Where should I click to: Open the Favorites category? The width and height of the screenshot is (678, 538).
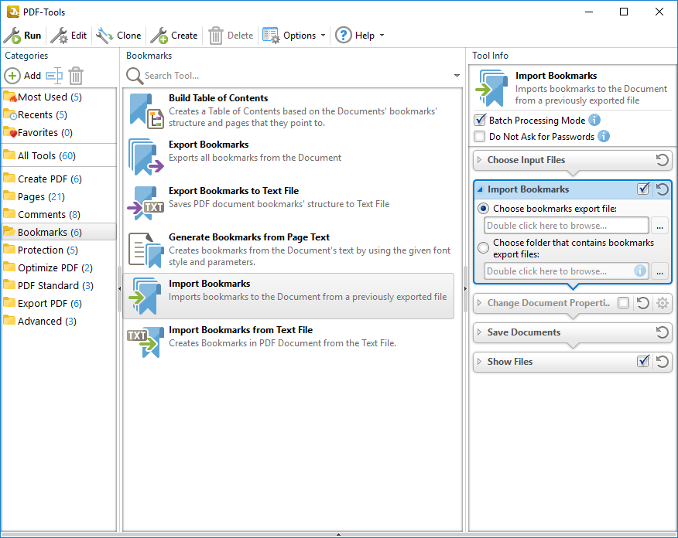point(59,132)
